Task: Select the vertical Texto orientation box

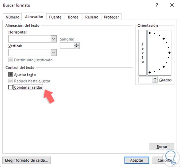Action: [x=142, y=52]
